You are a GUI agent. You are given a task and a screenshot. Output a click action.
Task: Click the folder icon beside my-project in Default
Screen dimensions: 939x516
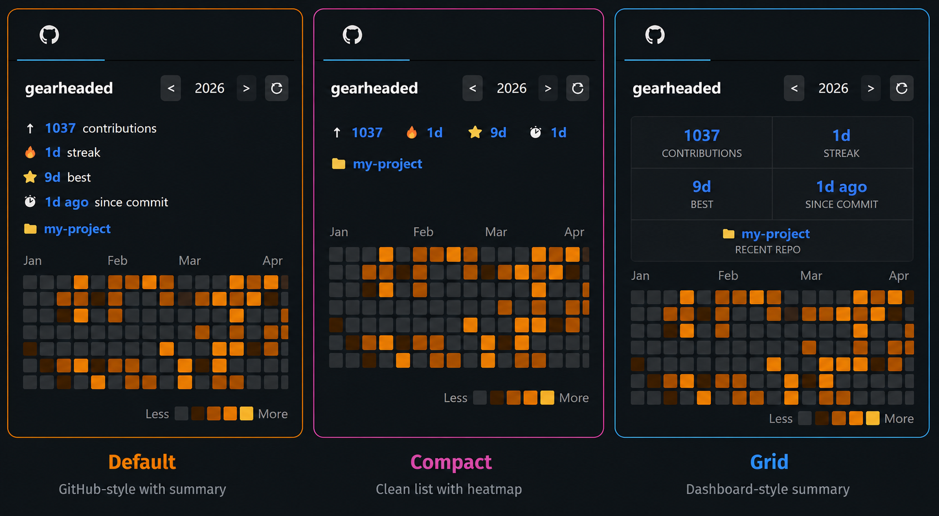(31, 229)
